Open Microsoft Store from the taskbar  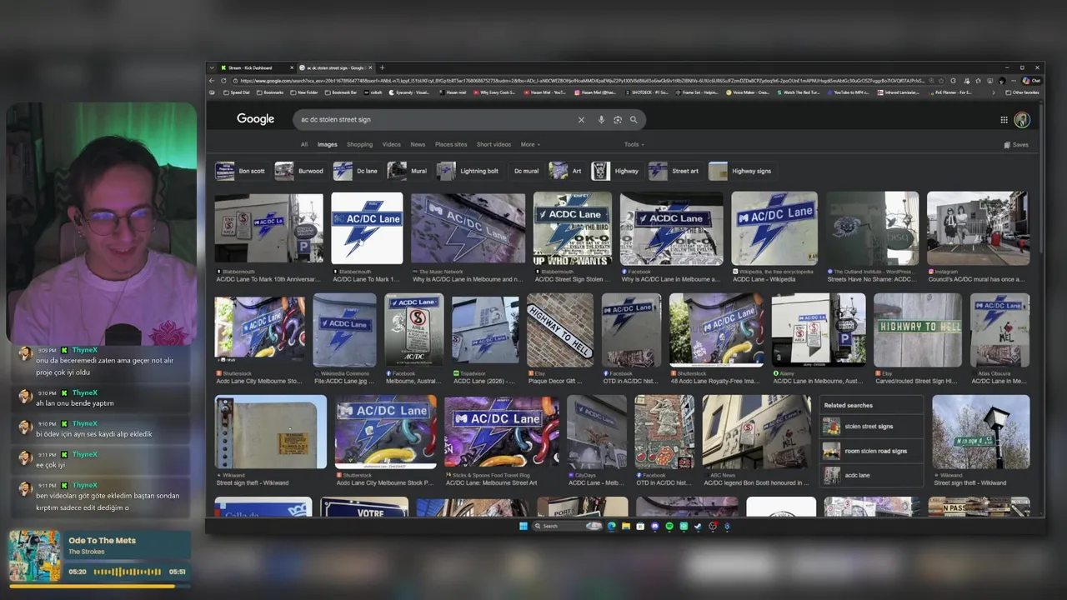click(640, 526)
